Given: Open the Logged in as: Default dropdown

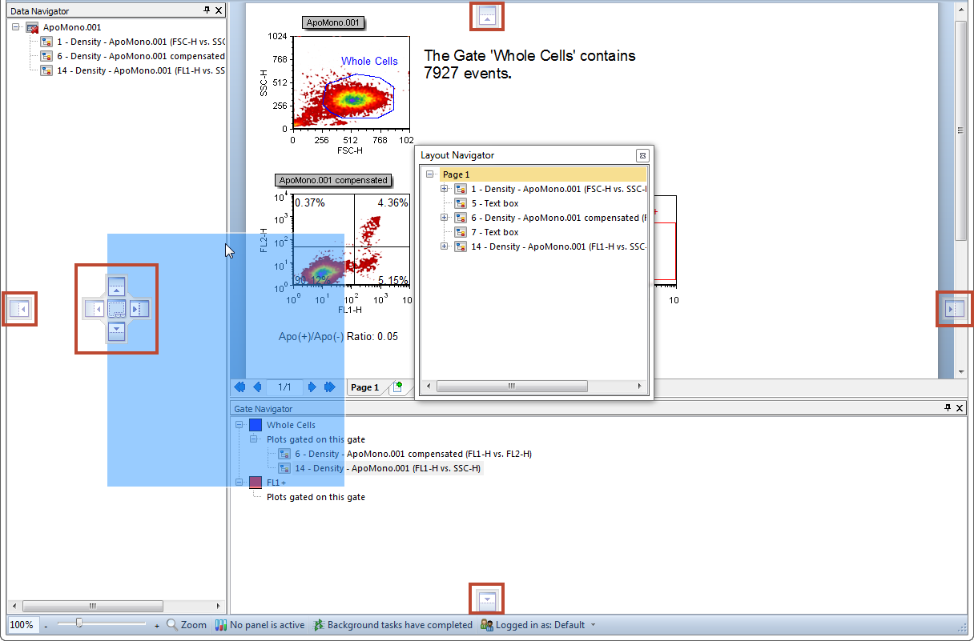Looking at the screenshot, I should 593,625.
